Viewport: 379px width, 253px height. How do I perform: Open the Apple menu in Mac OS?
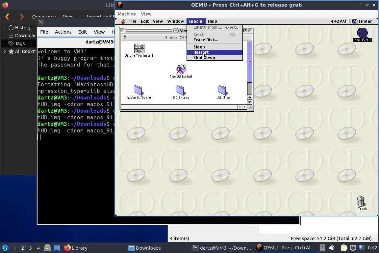[123, 21]
